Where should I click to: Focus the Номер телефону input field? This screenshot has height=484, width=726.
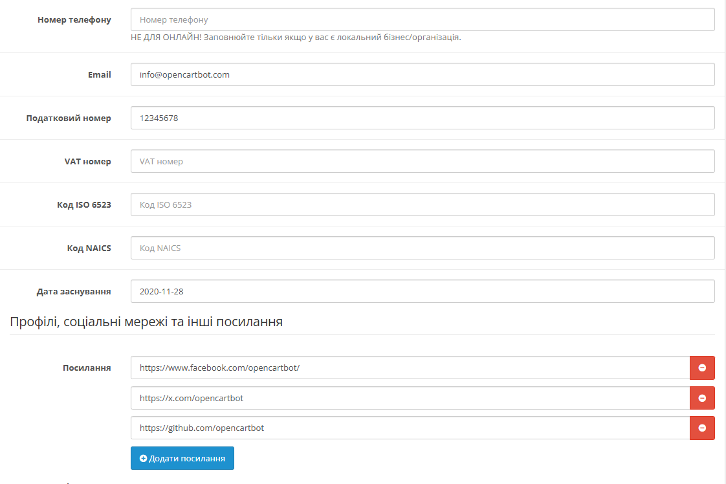[423, 19]
